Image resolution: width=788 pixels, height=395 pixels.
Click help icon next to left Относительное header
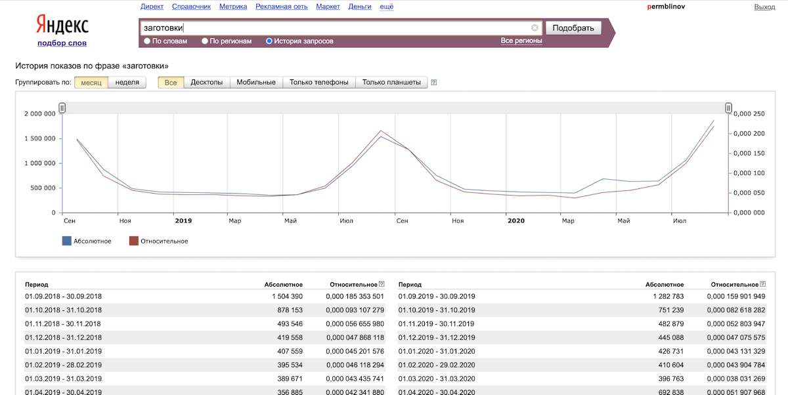(382, 284)
